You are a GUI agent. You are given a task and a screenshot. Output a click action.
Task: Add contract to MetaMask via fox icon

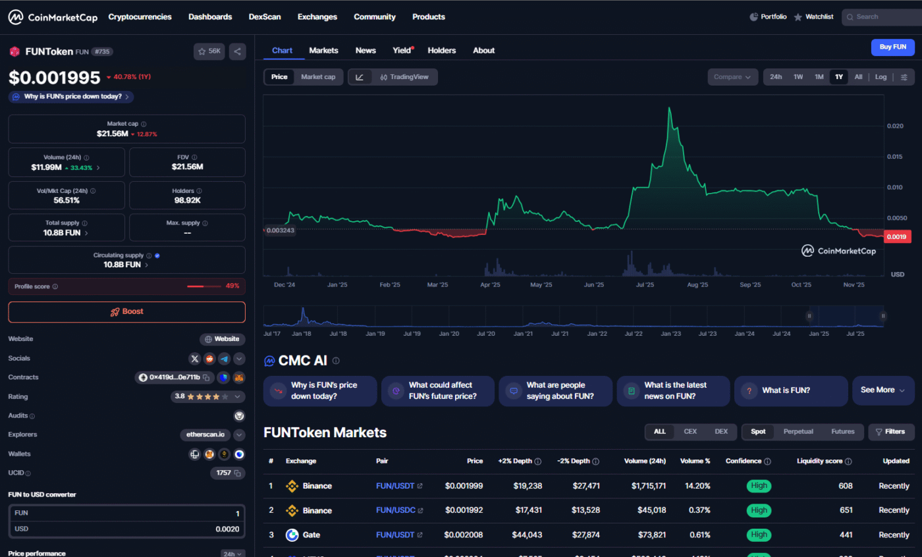(239, 378)
